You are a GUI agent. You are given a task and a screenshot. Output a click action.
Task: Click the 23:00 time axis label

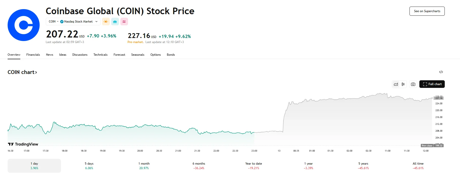(254, 151)
